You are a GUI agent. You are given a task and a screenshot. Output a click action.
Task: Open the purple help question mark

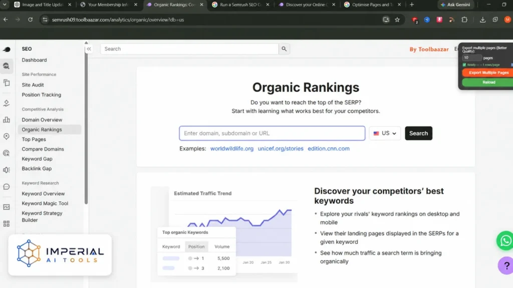[x=506, y=265]
